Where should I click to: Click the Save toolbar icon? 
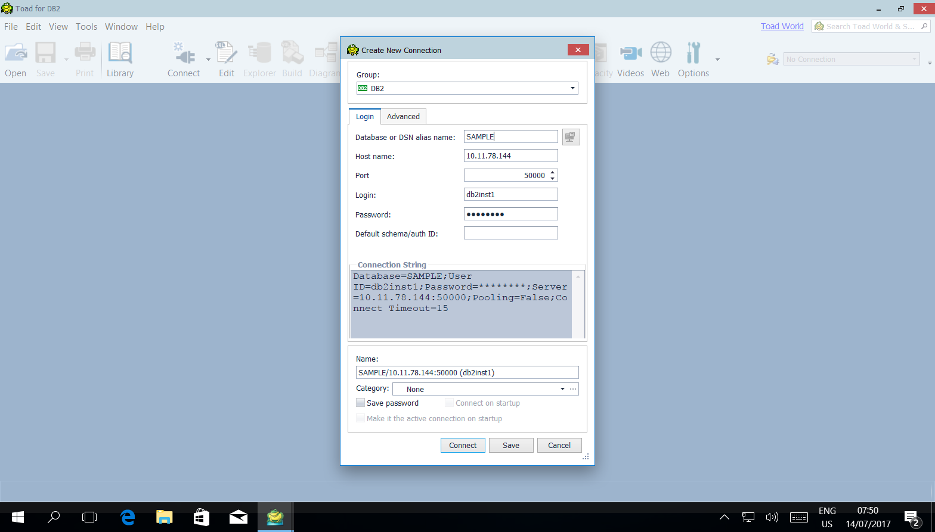point(45,60)
